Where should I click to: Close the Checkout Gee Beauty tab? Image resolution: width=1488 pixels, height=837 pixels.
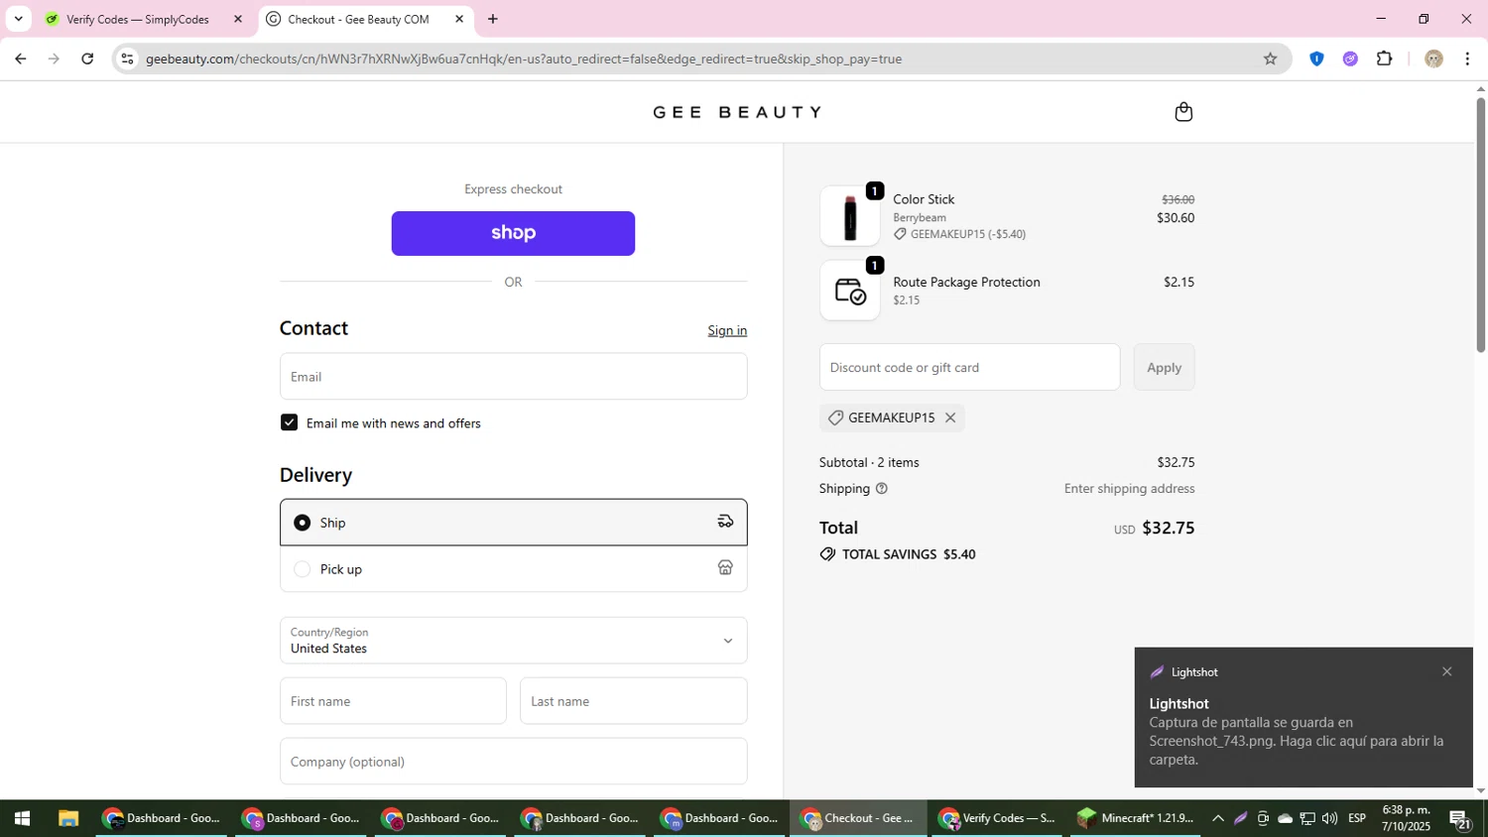pos(459,19)
